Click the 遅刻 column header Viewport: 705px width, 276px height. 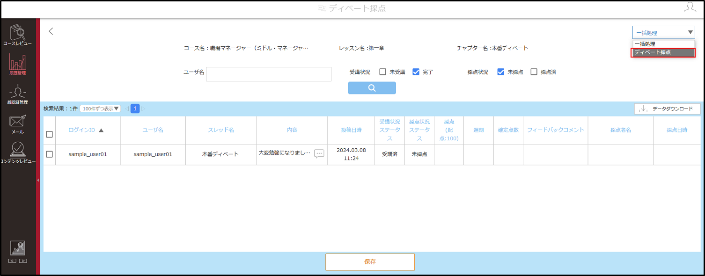tap(478, 130)
